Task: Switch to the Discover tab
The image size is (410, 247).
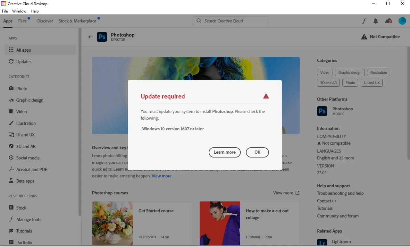Action: point(45,21)
